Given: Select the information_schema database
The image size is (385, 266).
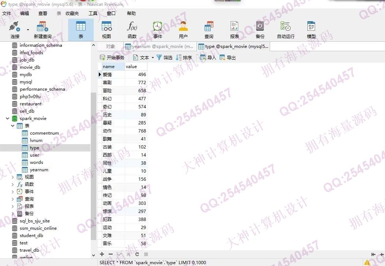Looking at the screenshot, I should (41, 45).
